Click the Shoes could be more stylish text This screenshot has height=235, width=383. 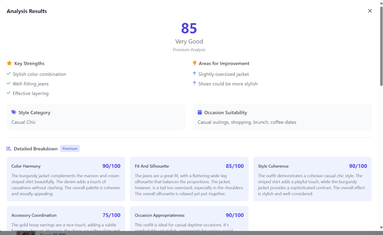pos(228,84)
